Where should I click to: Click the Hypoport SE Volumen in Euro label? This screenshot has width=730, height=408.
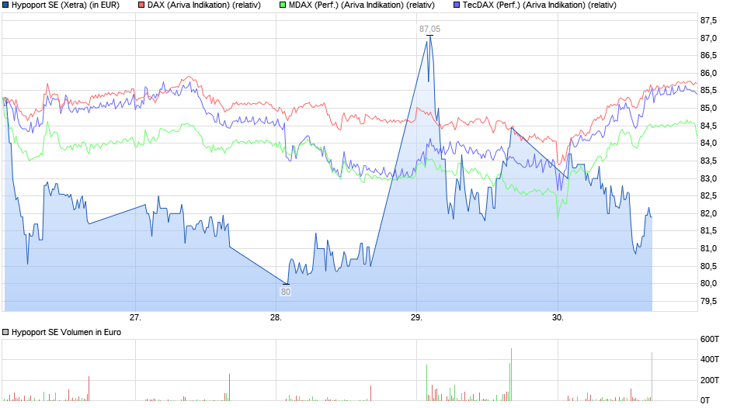(66, 332)
